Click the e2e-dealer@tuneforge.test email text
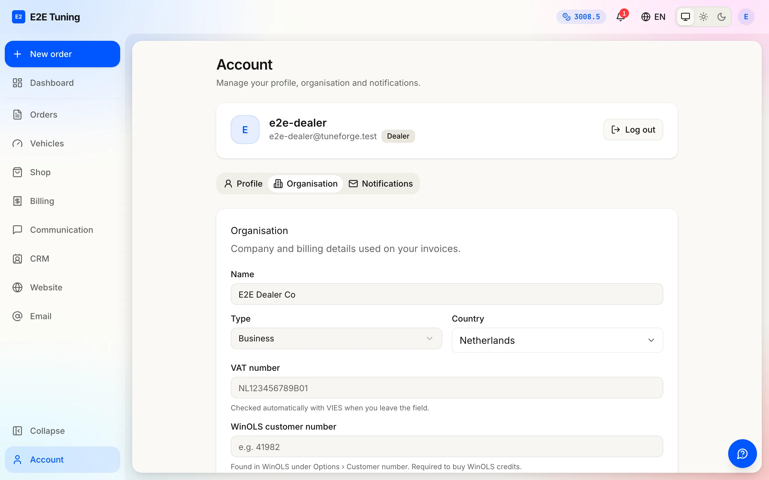The image size is (769, 480). [x=323, y=136]
